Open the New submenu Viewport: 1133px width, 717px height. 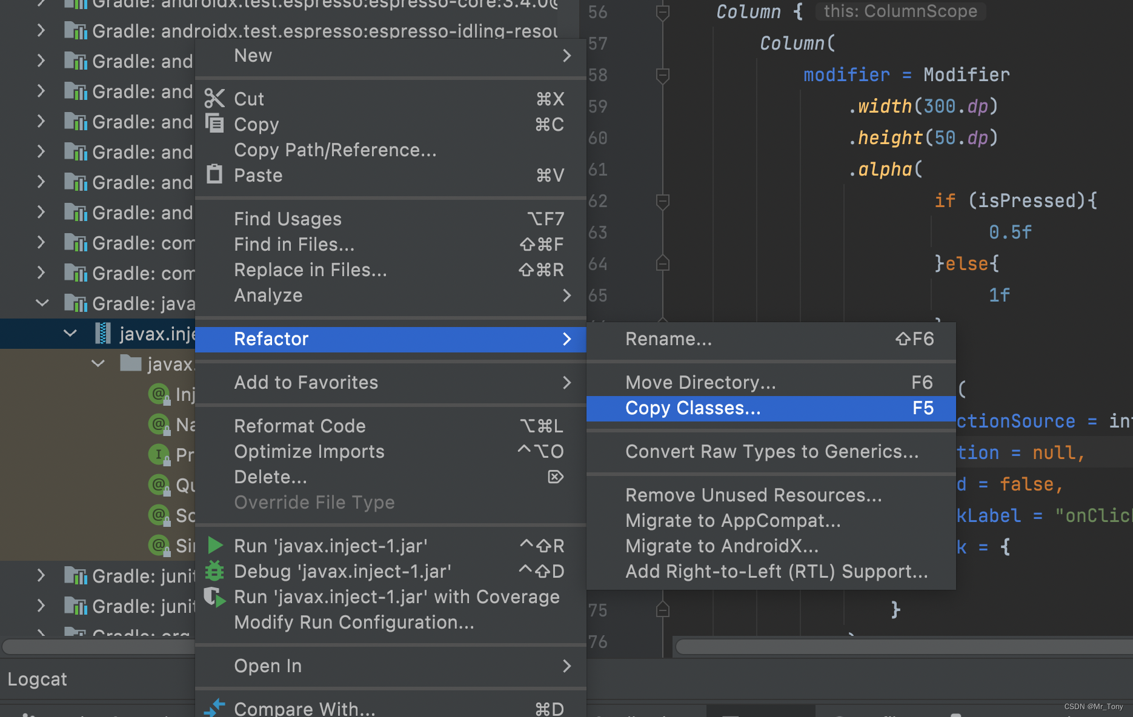(x=391, y=56)
